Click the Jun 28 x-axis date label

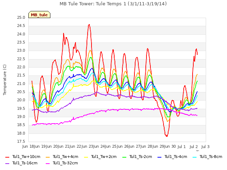pos(147,147)
